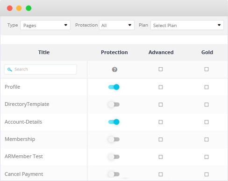Enable protection for the Membership page

pos(114,139)
